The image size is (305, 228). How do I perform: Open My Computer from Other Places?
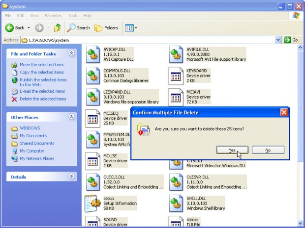coord(32,151)
